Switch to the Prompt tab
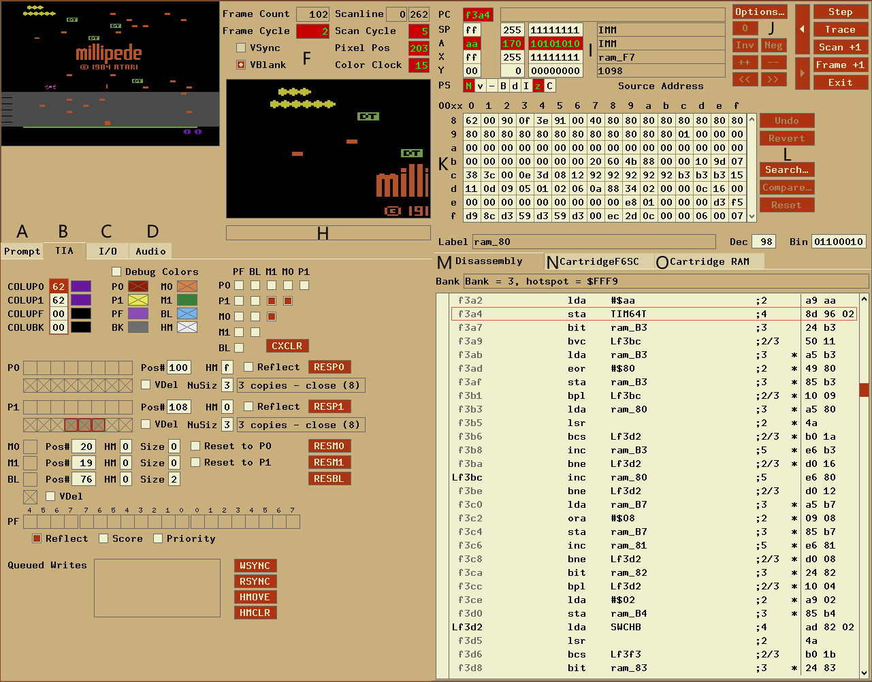Viewport: 872px width, 682px height. (22, 251)
